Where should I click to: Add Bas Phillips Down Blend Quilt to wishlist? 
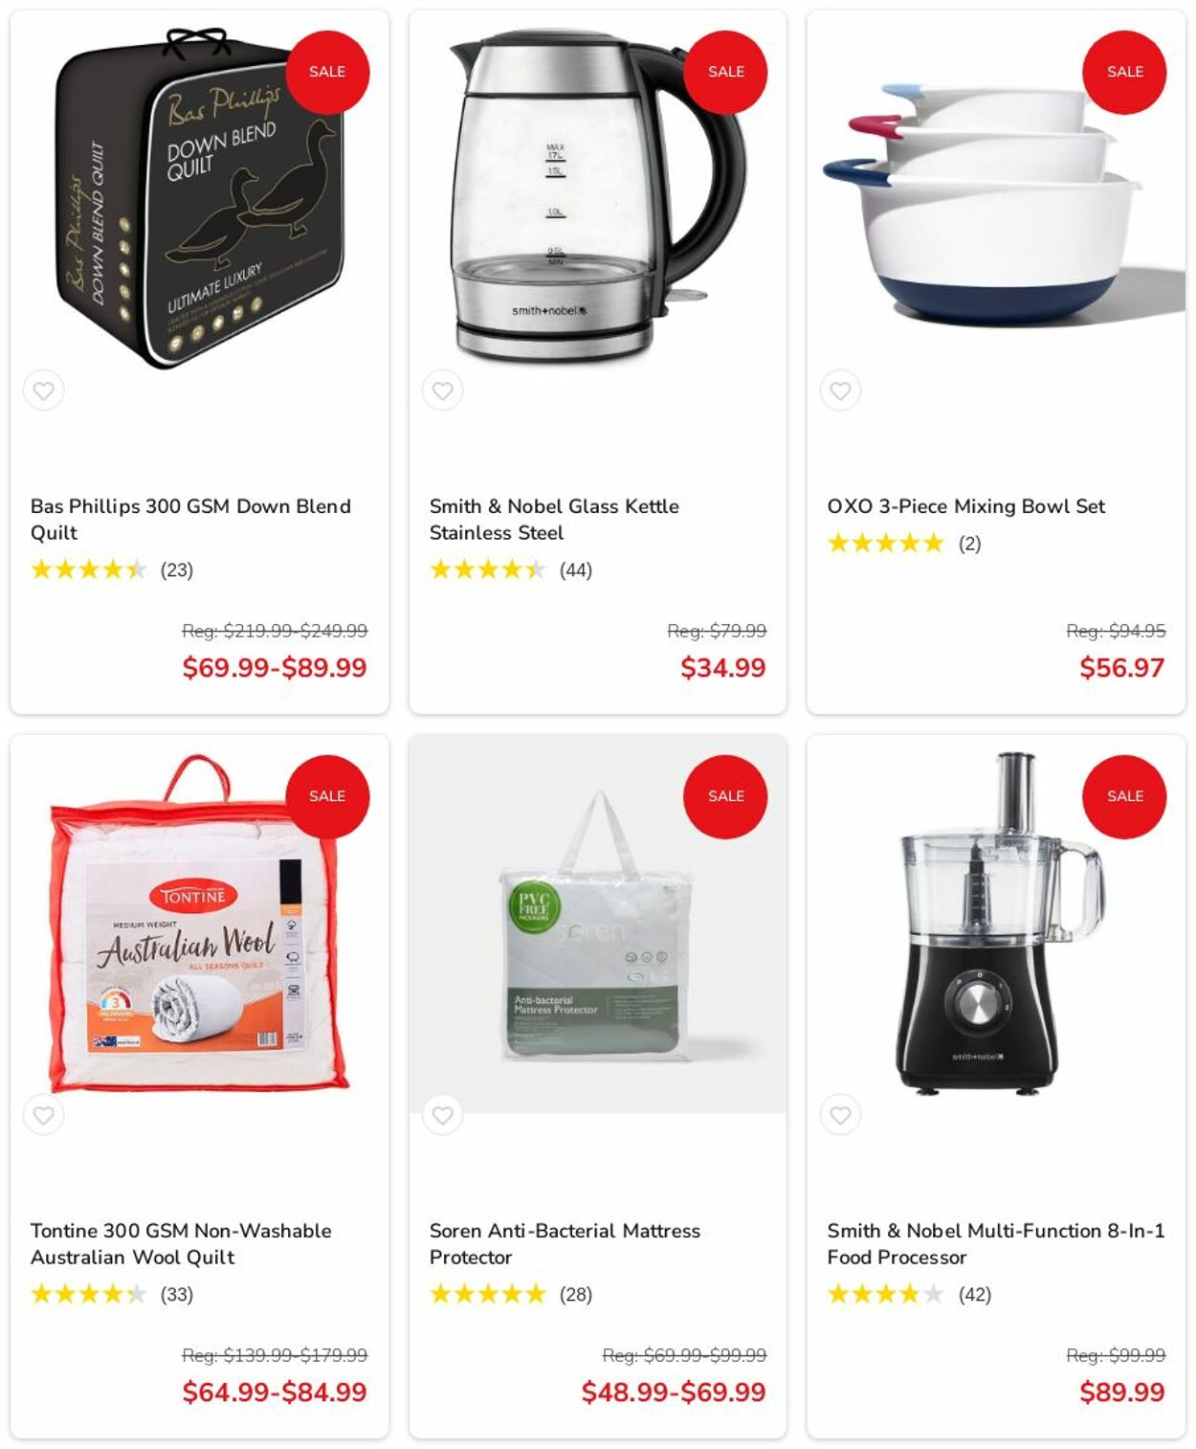point(44,390)
